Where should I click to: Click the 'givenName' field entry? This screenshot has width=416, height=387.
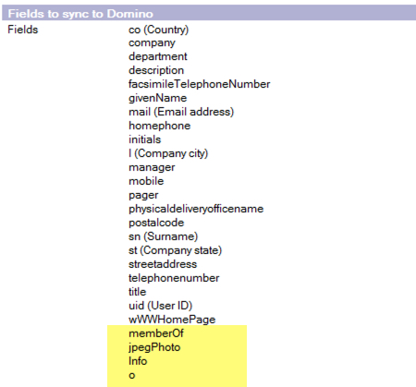pyautogui.click(x=157, y=98)
